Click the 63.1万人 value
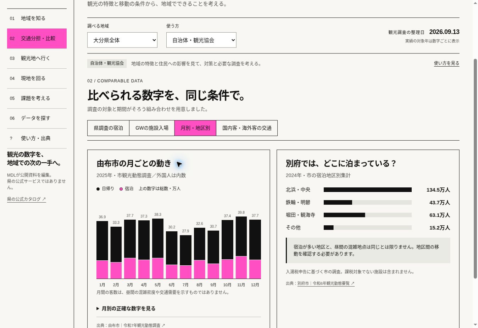 coord(439,215)
